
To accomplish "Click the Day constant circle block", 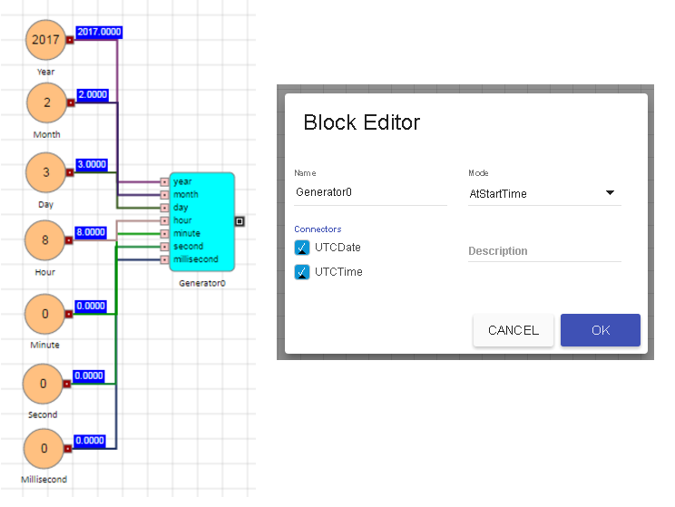I will click(x=44, y=172).
